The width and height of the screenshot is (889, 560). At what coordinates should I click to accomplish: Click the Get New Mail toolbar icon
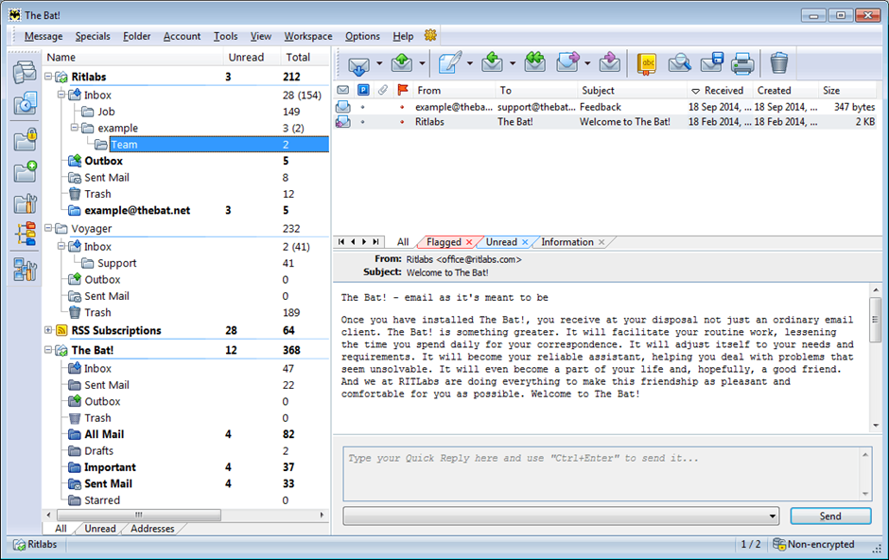[x=357, y=64]
